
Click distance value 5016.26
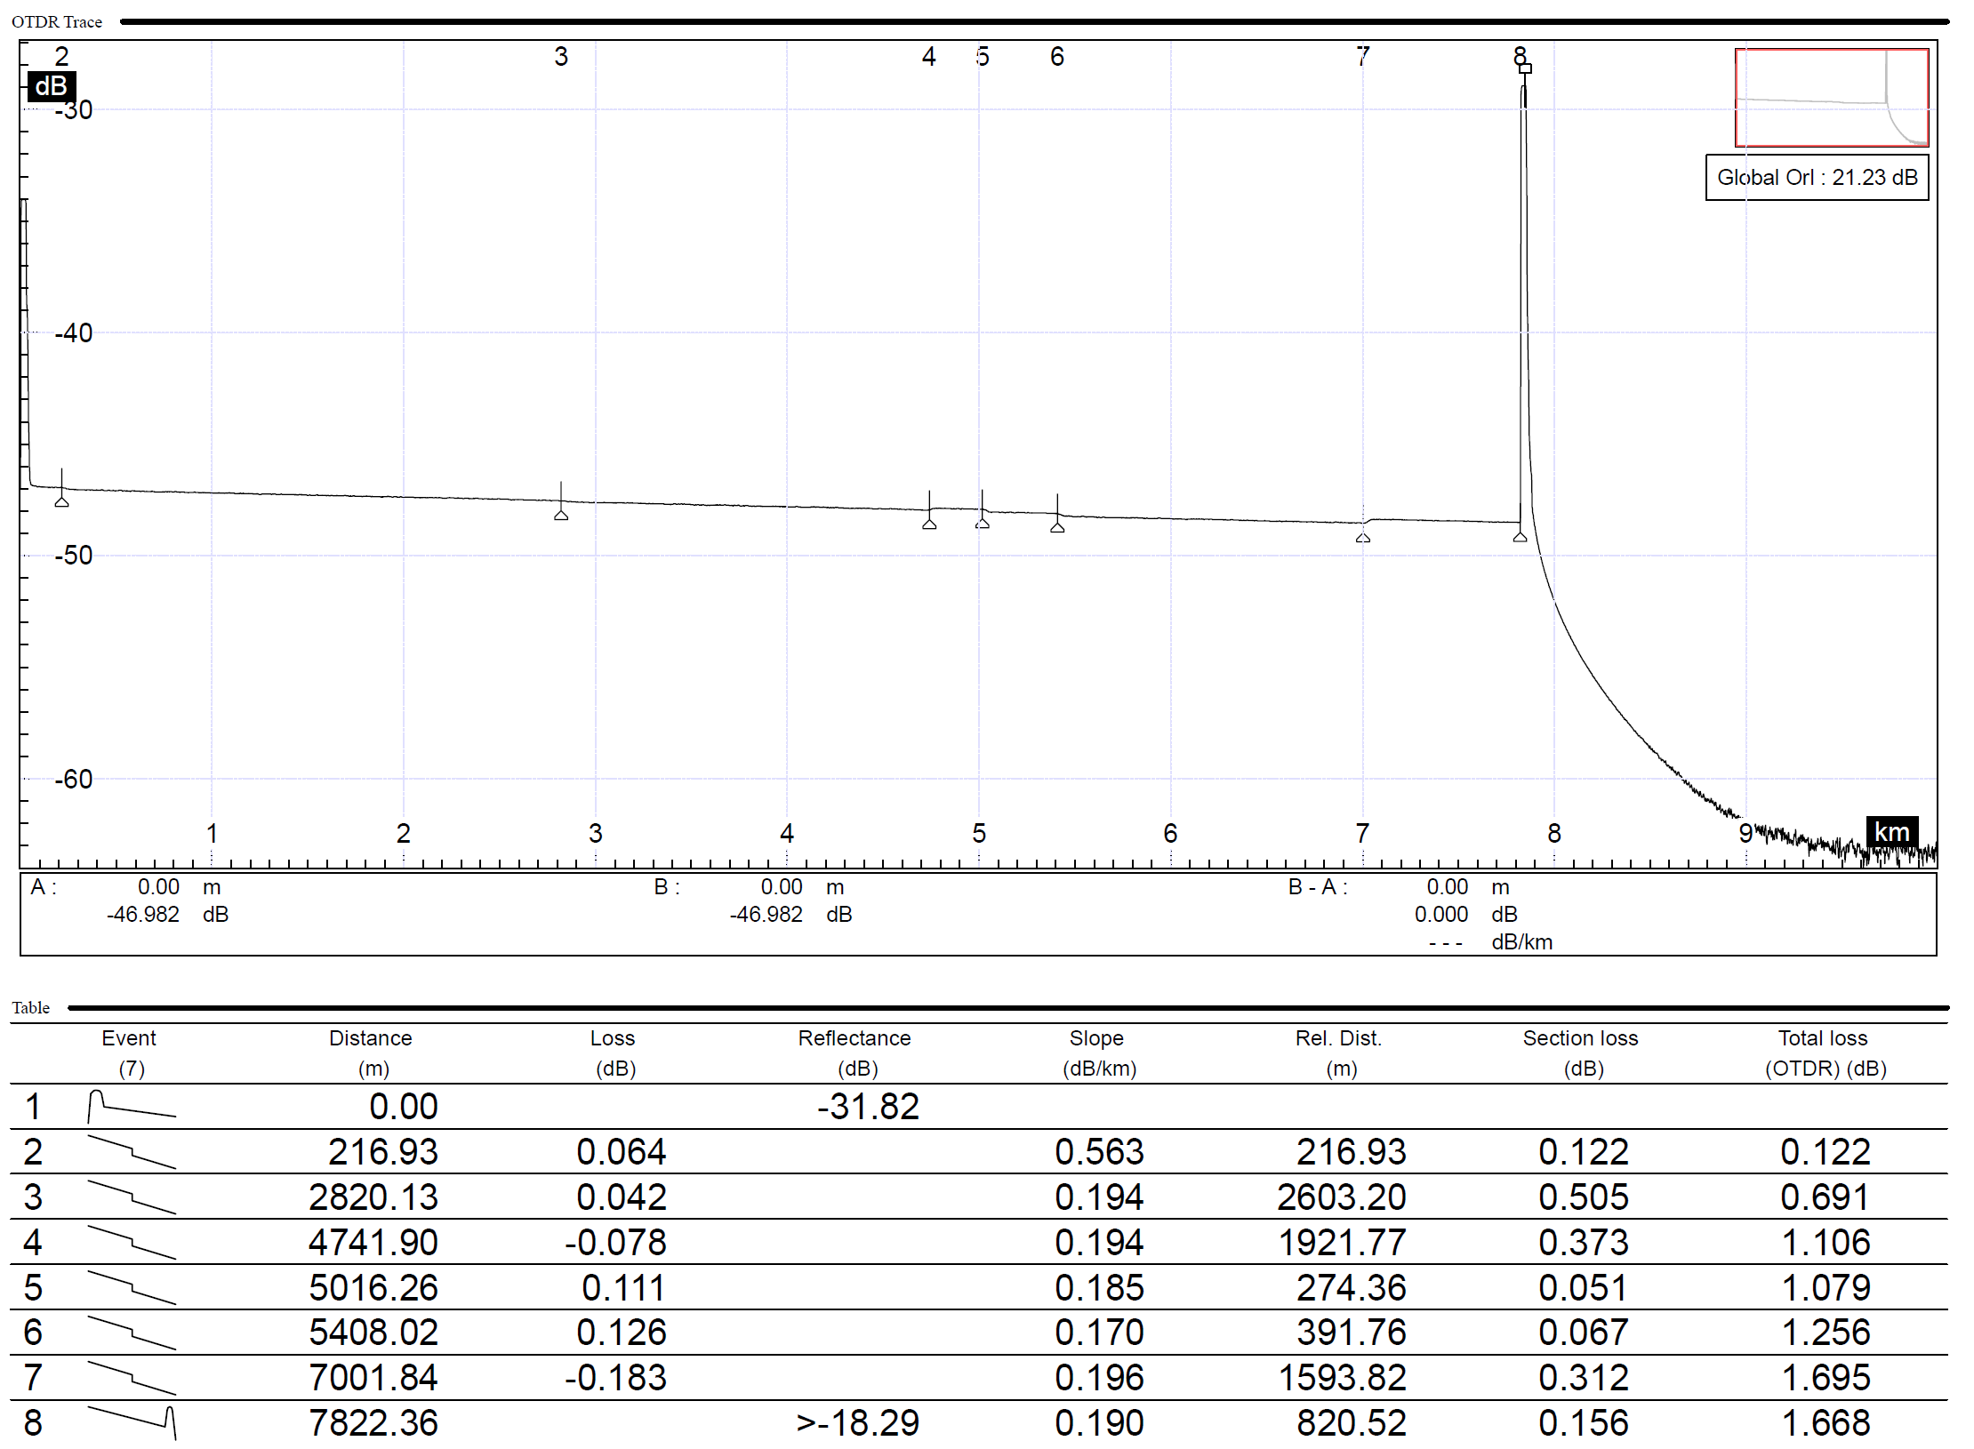pyautogui.click(x=373, y=1288)
